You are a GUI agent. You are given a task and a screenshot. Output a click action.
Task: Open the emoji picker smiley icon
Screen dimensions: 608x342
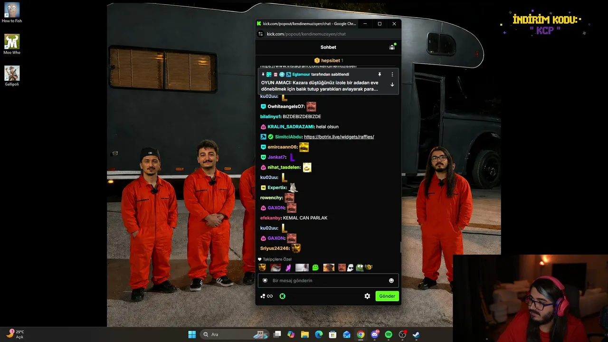point(391,281)
